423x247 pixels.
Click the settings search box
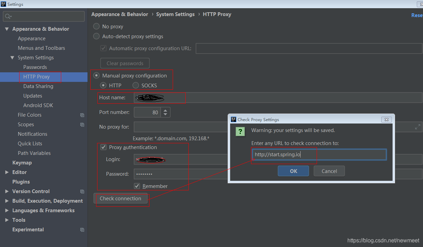(44, 16)
